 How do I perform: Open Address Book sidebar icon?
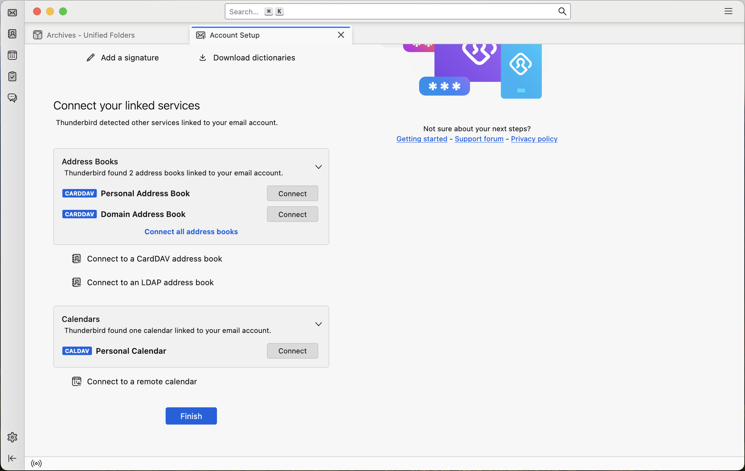tap(12, 34)
